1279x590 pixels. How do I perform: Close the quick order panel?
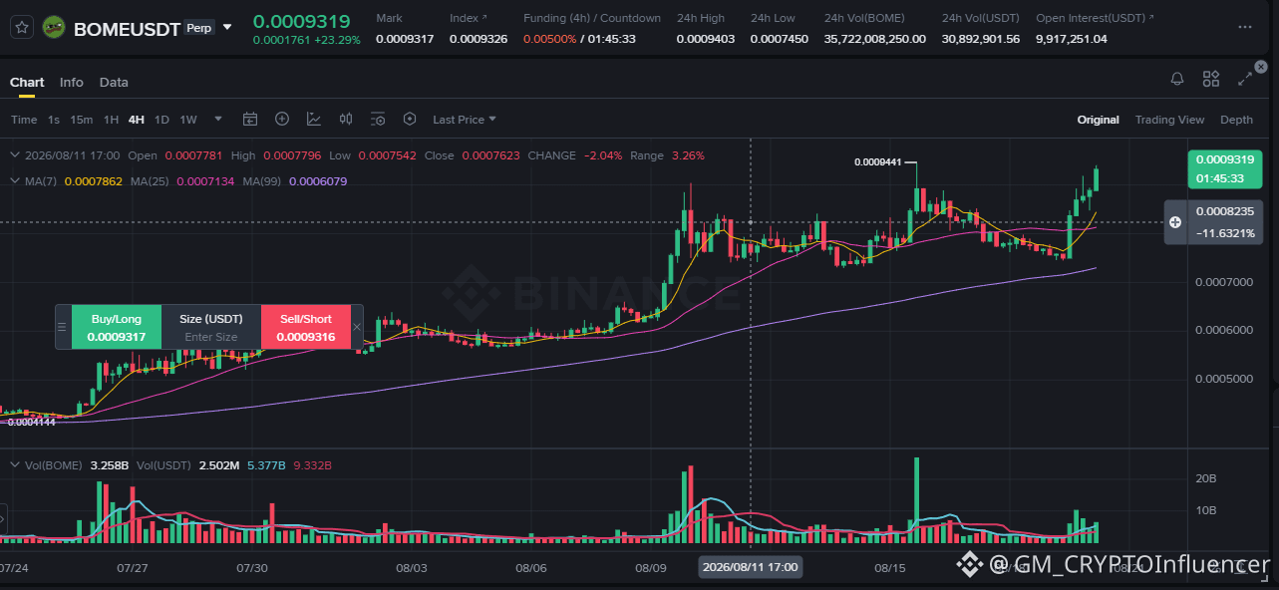[358, 327]
